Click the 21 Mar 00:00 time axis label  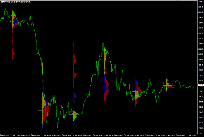click(x=170, y=135)
